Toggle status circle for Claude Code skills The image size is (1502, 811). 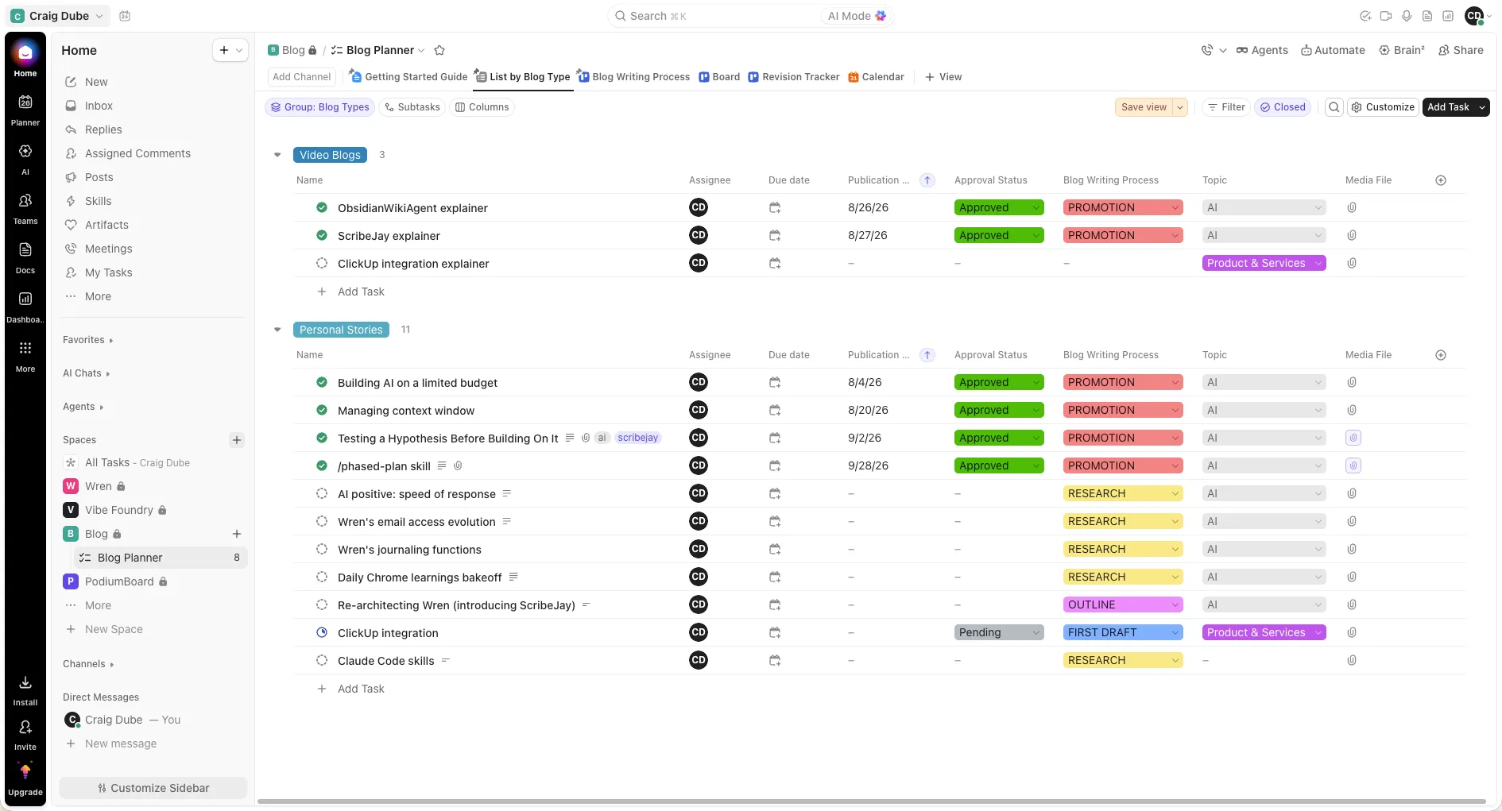coord(322,660)
